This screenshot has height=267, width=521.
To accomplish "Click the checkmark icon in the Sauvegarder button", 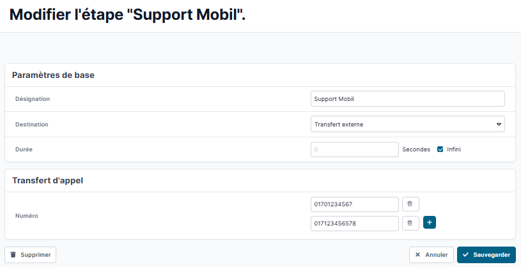I will click(x=466, y=255).
